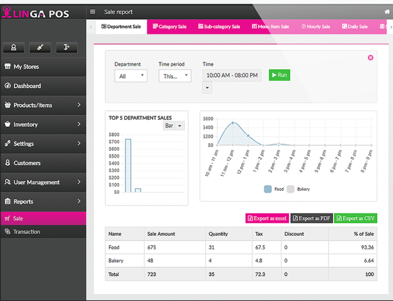
Task: Switch to Menu Item Sale tab
Action: pos(271,27)
